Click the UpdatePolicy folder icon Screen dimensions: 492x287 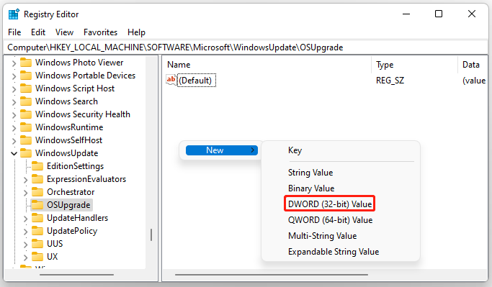[37, 231]
